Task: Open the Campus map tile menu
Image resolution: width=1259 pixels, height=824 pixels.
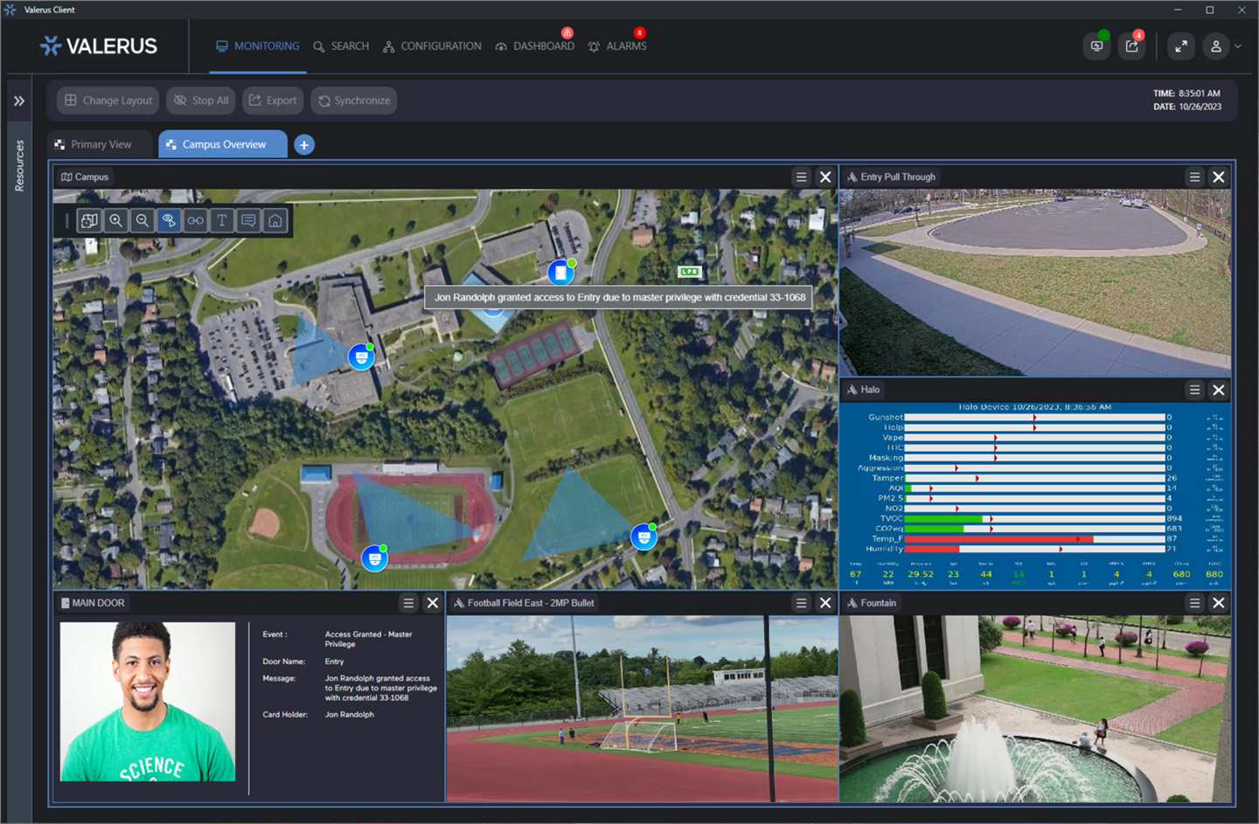Action: [801, 177]
